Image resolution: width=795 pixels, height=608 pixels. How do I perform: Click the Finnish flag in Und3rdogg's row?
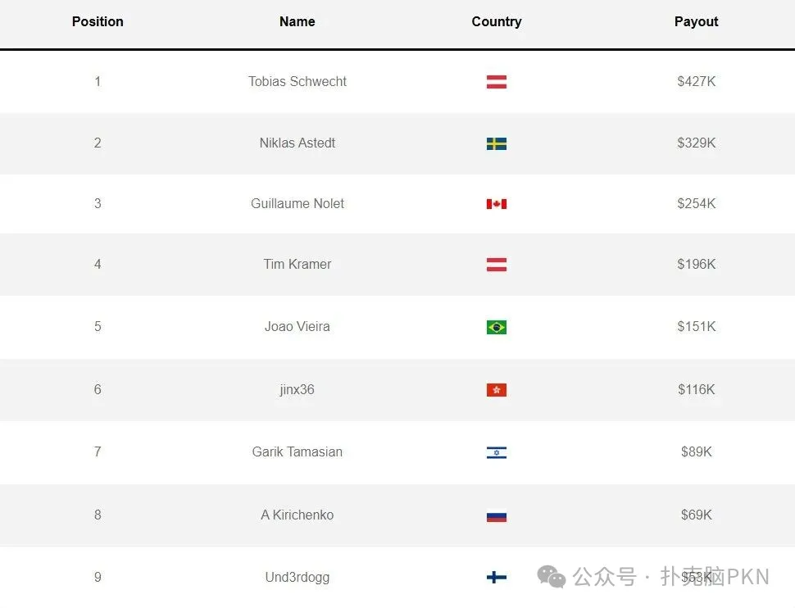(496, 578)
